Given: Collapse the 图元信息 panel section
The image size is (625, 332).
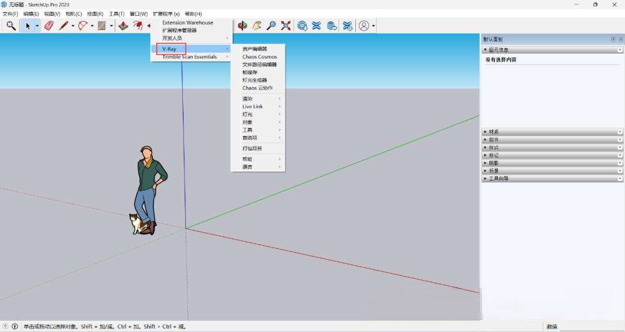Looking at the screenshot, I should click(x=552, y=50).
